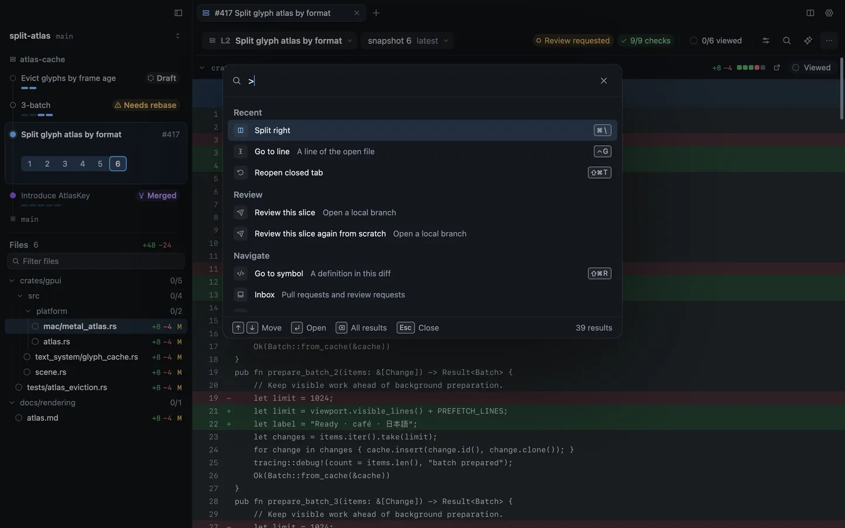845x528 pixels.
Task: Toggle split layout icon in title bar
Action: click(810, 13)
